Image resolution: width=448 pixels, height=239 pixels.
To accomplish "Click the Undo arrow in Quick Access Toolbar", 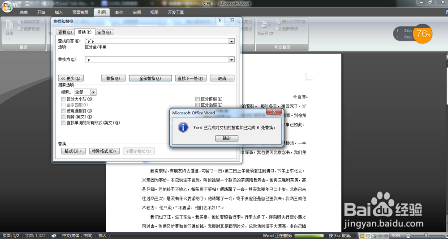I will tap(36, 4).
